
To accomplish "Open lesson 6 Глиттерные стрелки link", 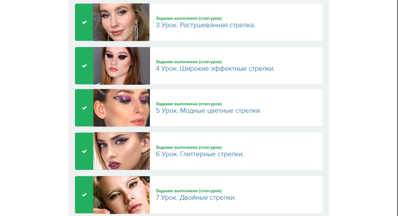I will [x=200, y=154].
